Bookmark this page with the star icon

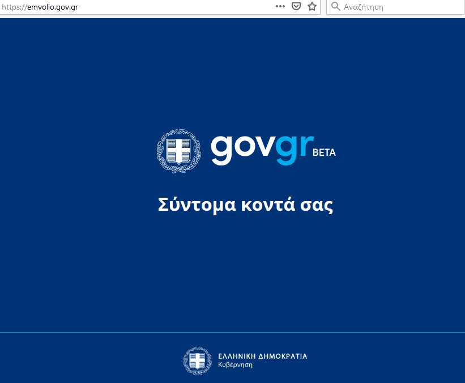[312, 6]
